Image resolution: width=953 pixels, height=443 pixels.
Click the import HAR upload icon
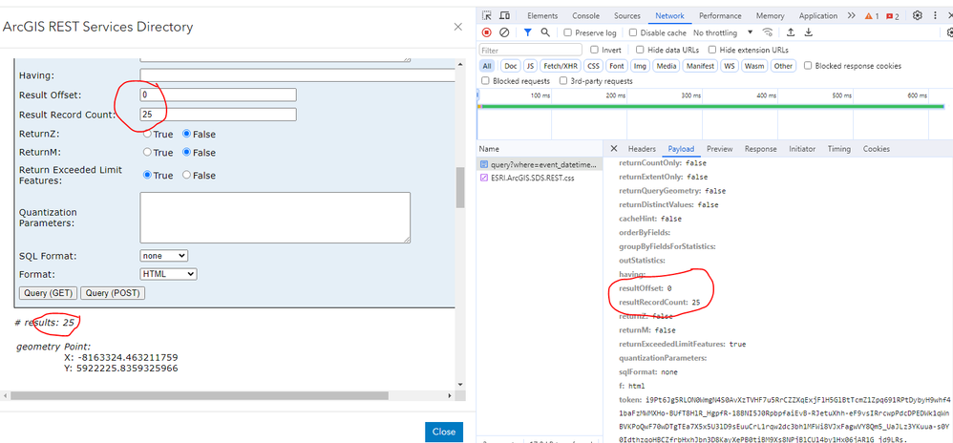coord(791,32)
